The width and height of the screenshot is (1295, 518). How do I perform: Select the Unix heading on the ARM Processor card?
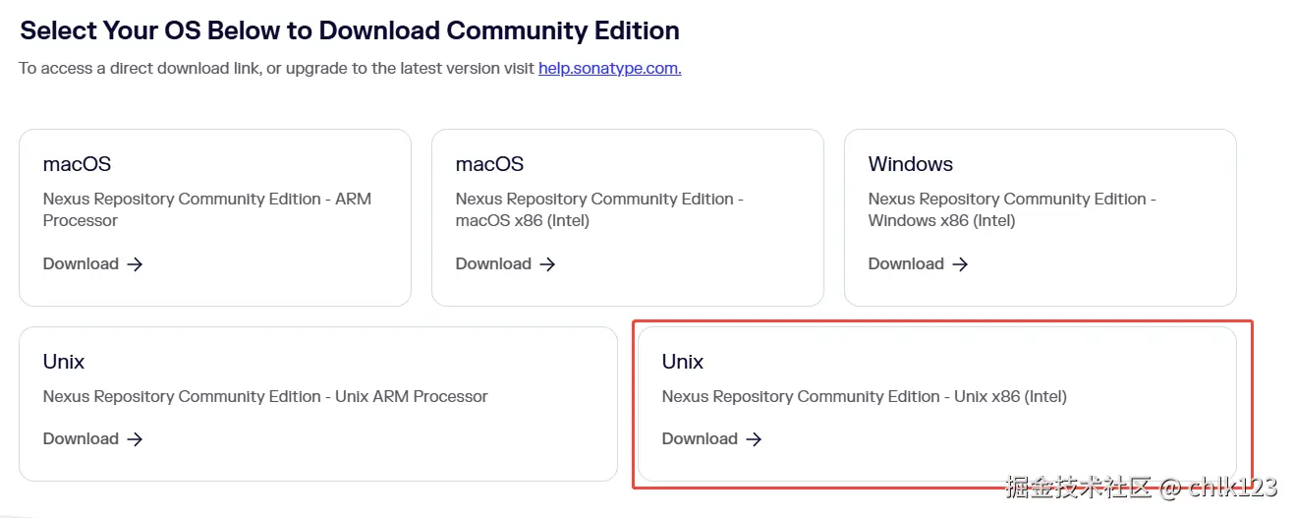point(64,362)
